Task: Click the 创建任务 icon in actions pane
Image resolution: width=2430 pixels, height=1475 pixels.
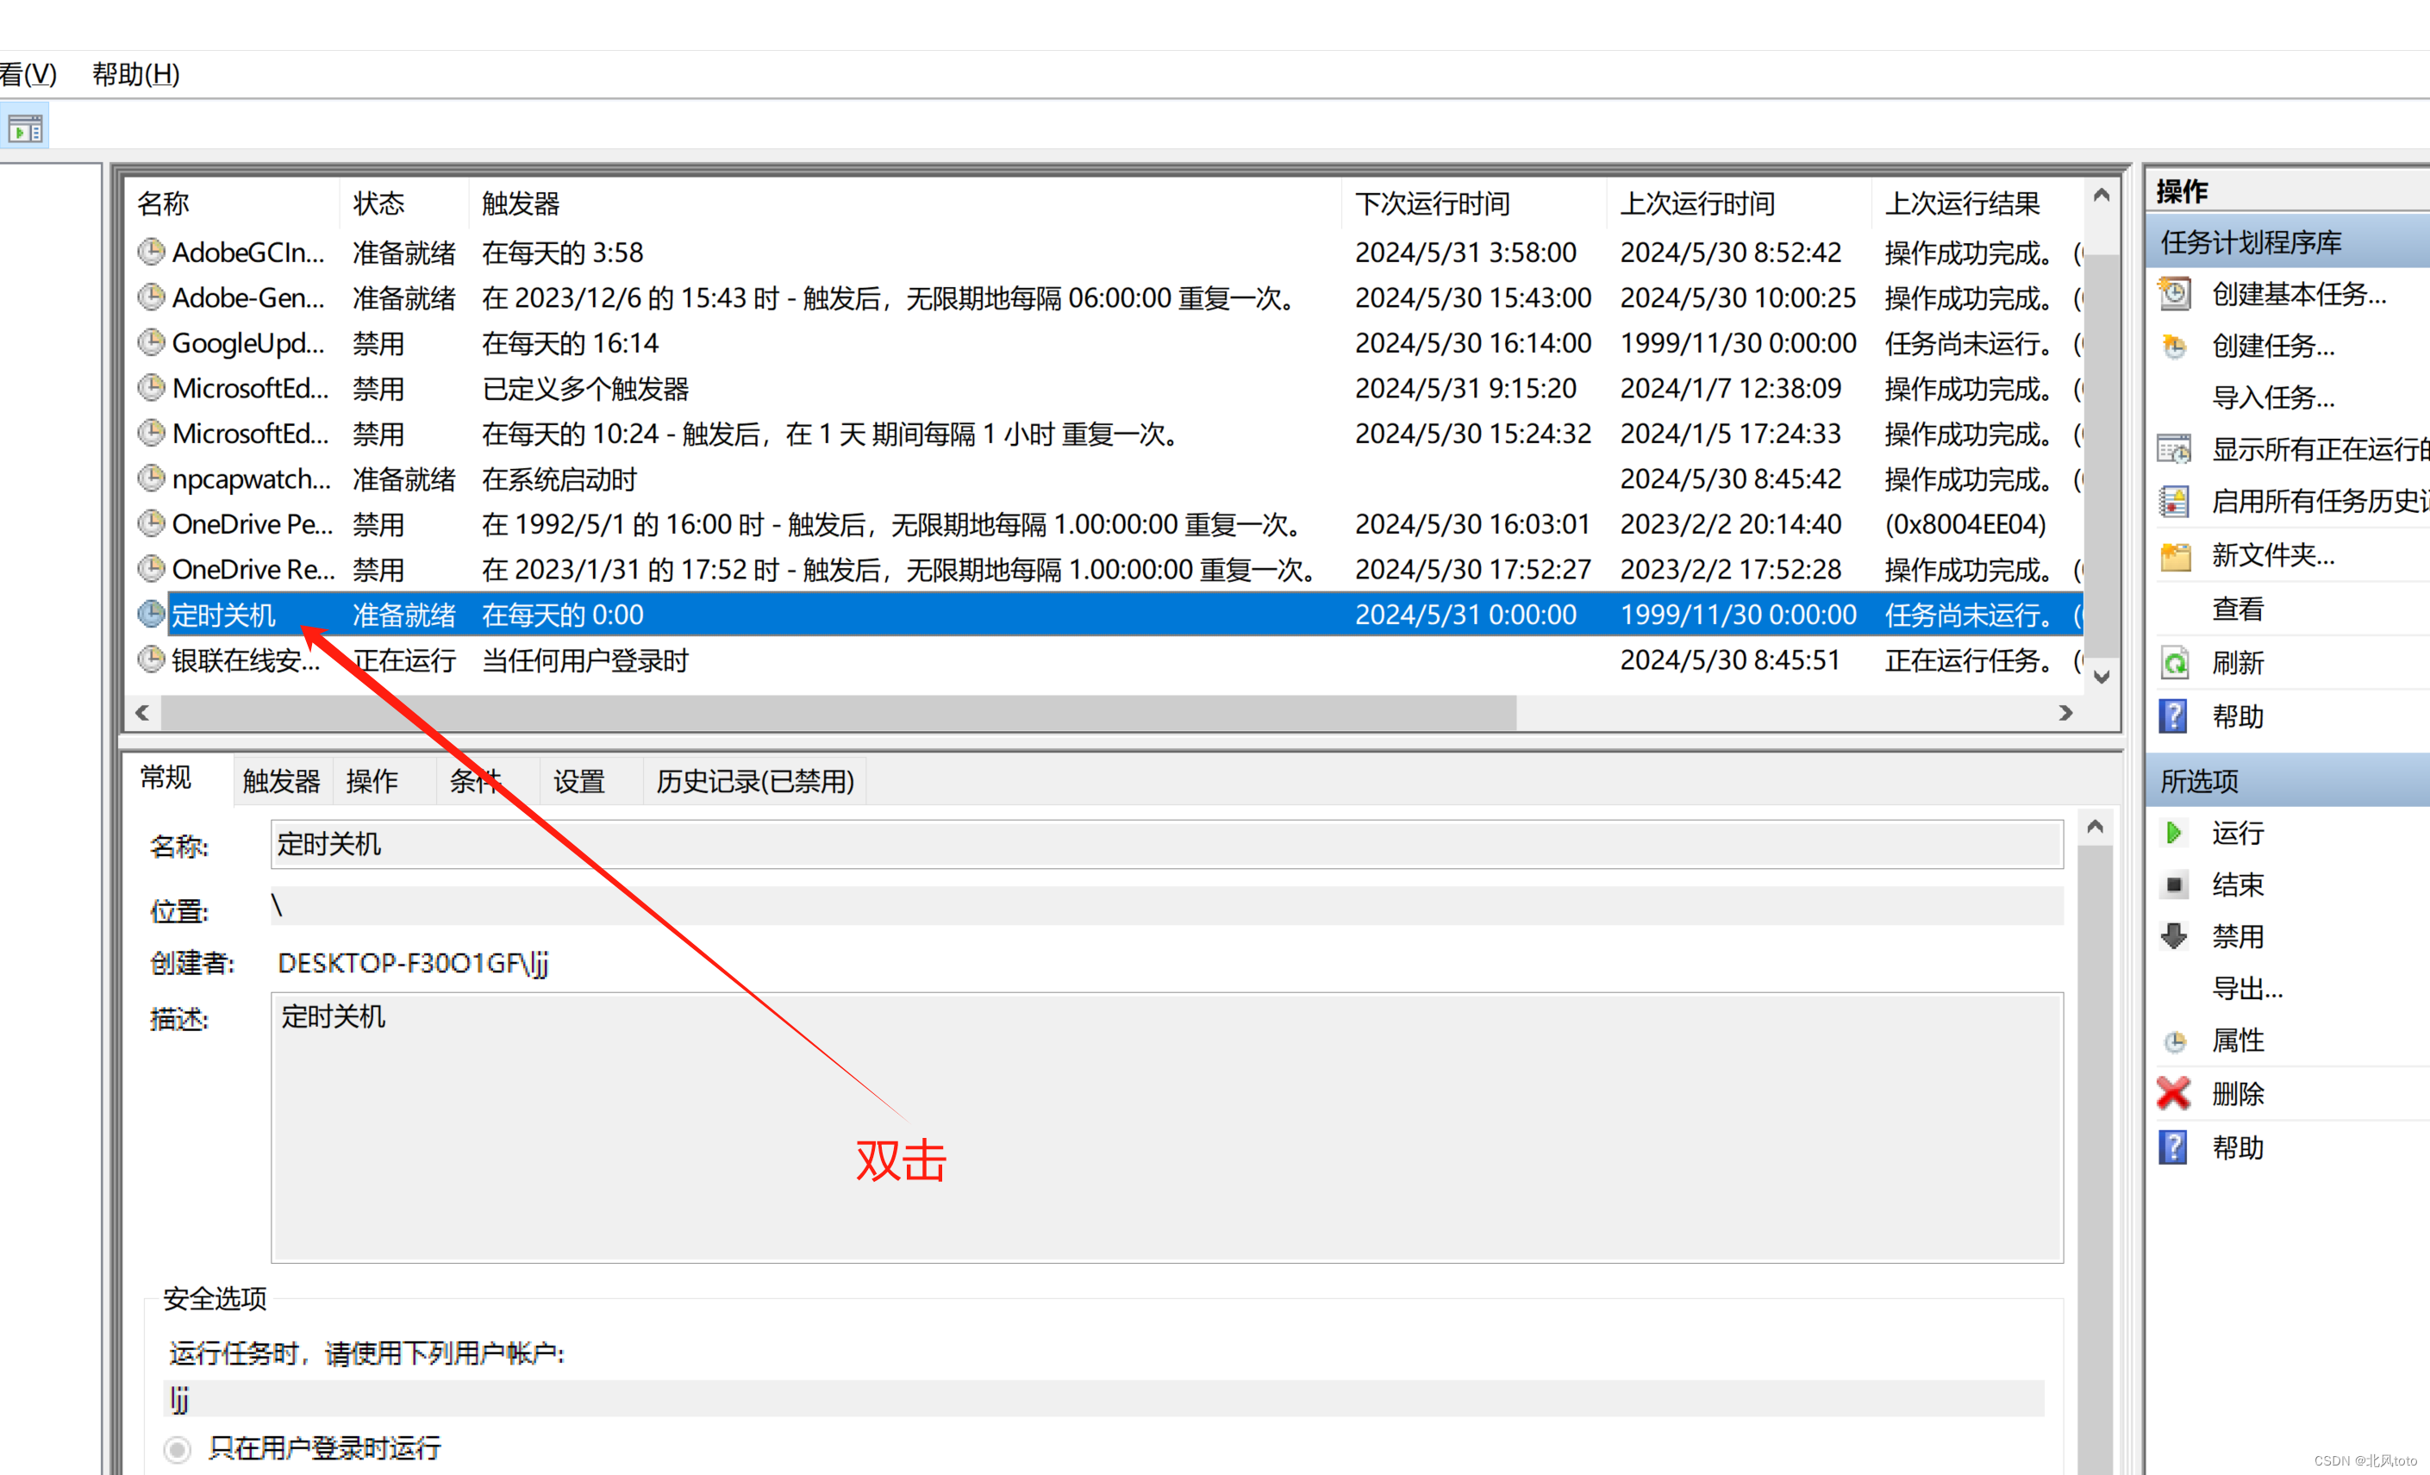Action: (x=2175, y=346)
